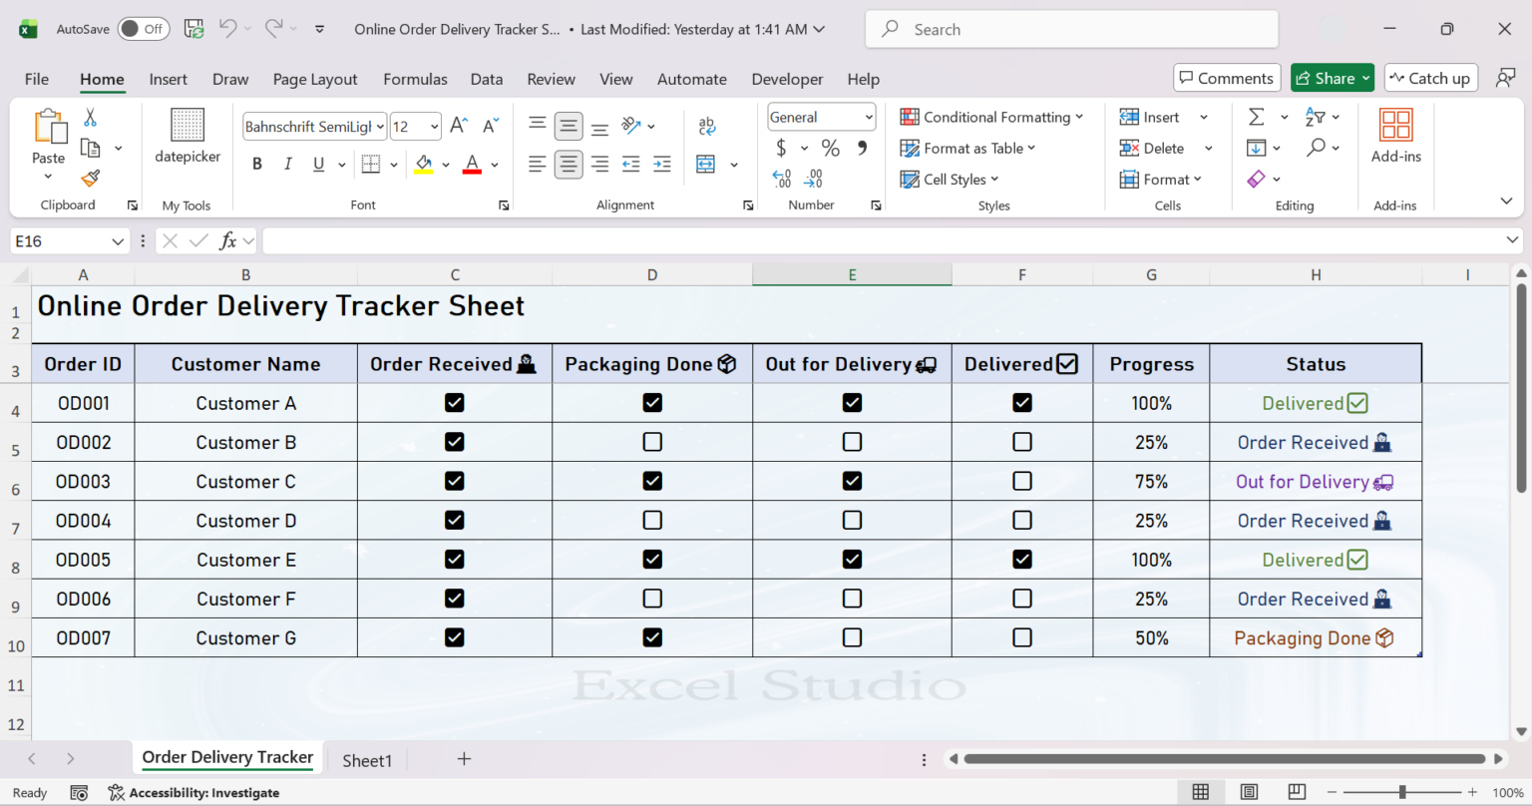1532x806 pixels.
Task: Click the Save icon in title bar
Action: pyautogui.click(x=194, y=29)
